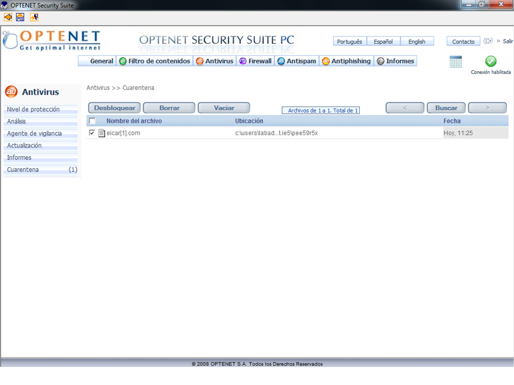Uncheck the eicar[1].com file checkbox

click(x=92, y=133)
